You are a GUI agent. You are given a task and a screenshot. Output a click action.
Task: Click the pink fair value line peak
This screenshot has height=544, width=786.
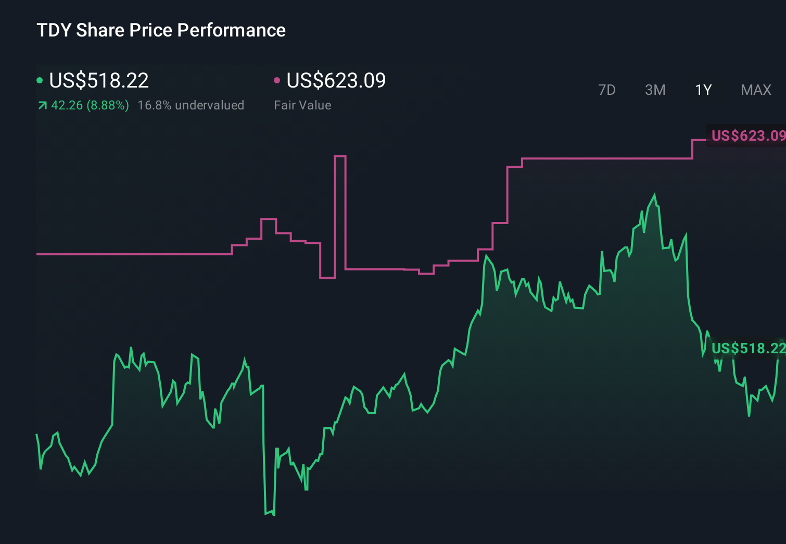(x=700, y=140)
